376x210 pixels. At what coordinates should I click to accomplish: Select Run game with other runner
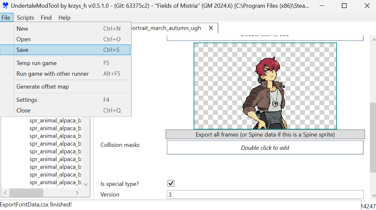tap(65, 74)
